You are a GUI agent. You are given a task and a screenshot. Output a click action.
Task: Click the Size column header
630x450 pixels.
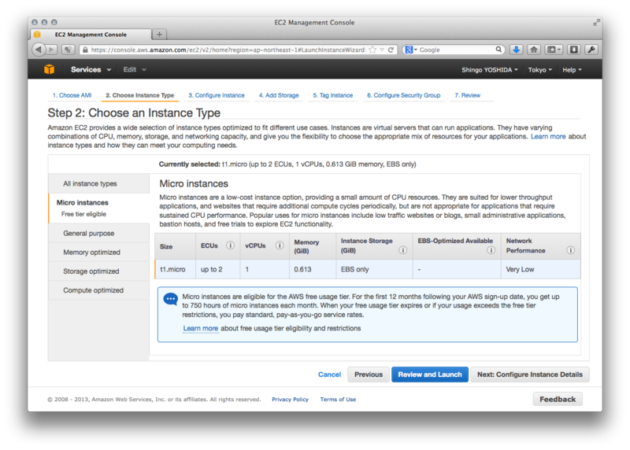click(x=175, y=246)
